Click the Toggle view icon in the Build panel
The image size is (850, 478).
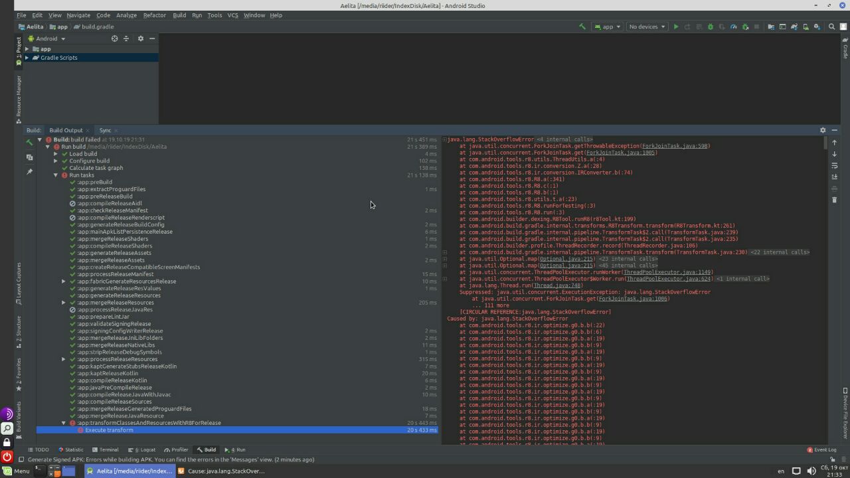(29, 157)
